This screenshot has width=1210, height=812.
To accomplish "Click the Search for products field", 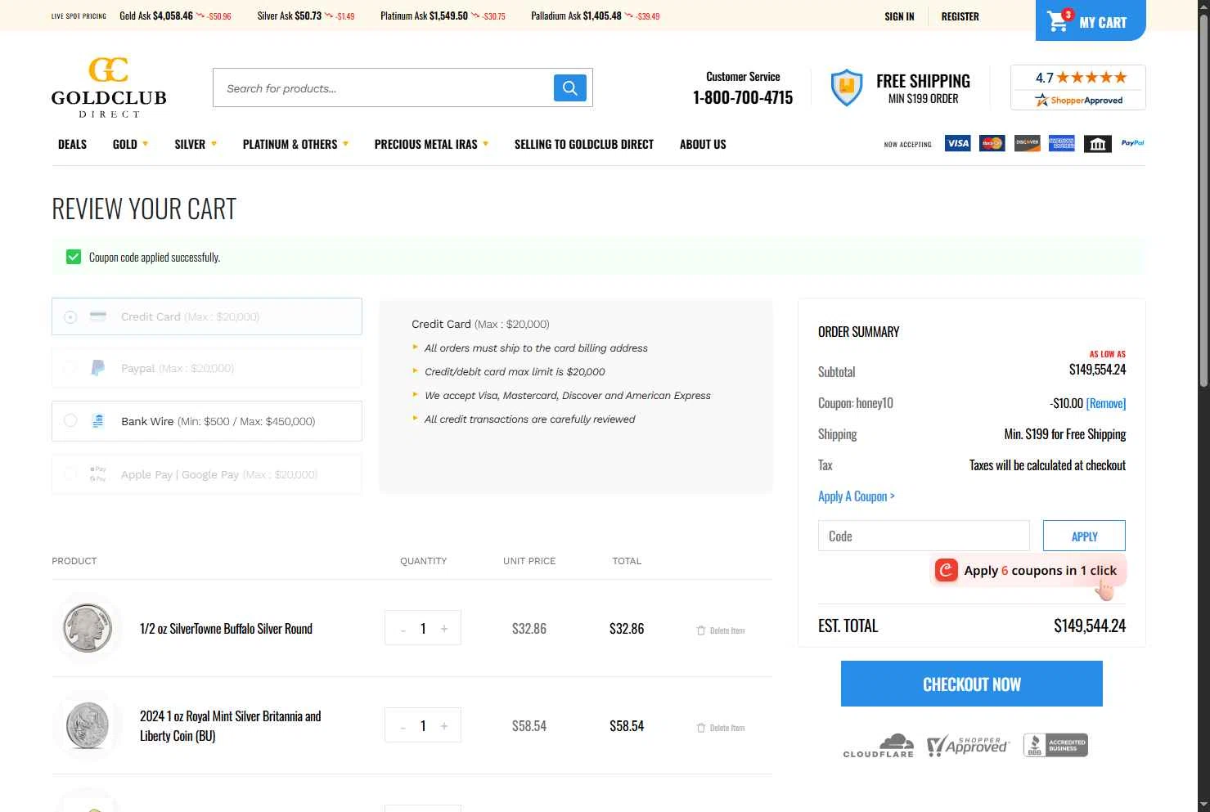I will click(383, 87).
